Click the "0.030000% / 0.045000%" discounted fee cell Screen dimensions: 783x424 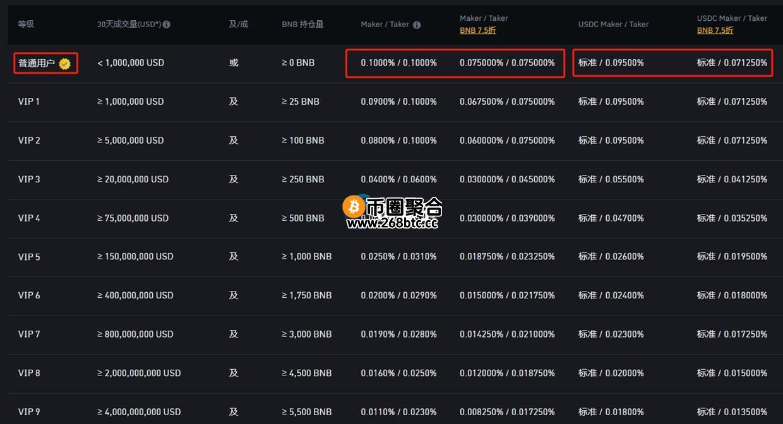click(508, 179)
